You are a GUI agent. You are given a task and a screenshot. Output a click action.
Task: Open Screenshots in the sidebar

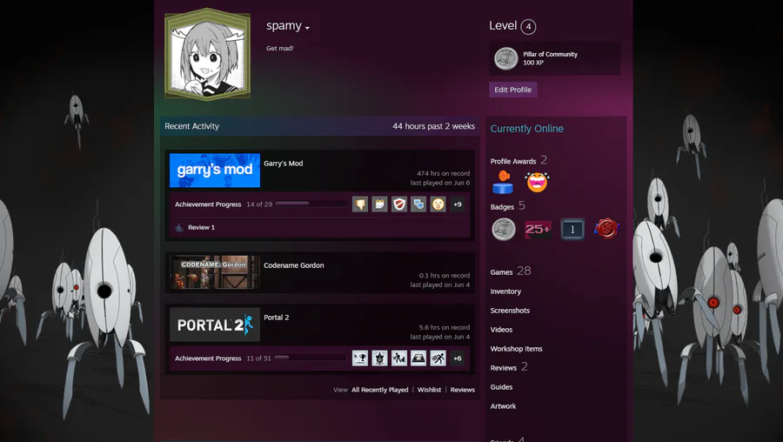[x=510, y=310]
